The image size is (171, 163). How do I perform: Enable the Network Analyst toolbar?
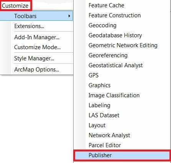tap(122, 135)
